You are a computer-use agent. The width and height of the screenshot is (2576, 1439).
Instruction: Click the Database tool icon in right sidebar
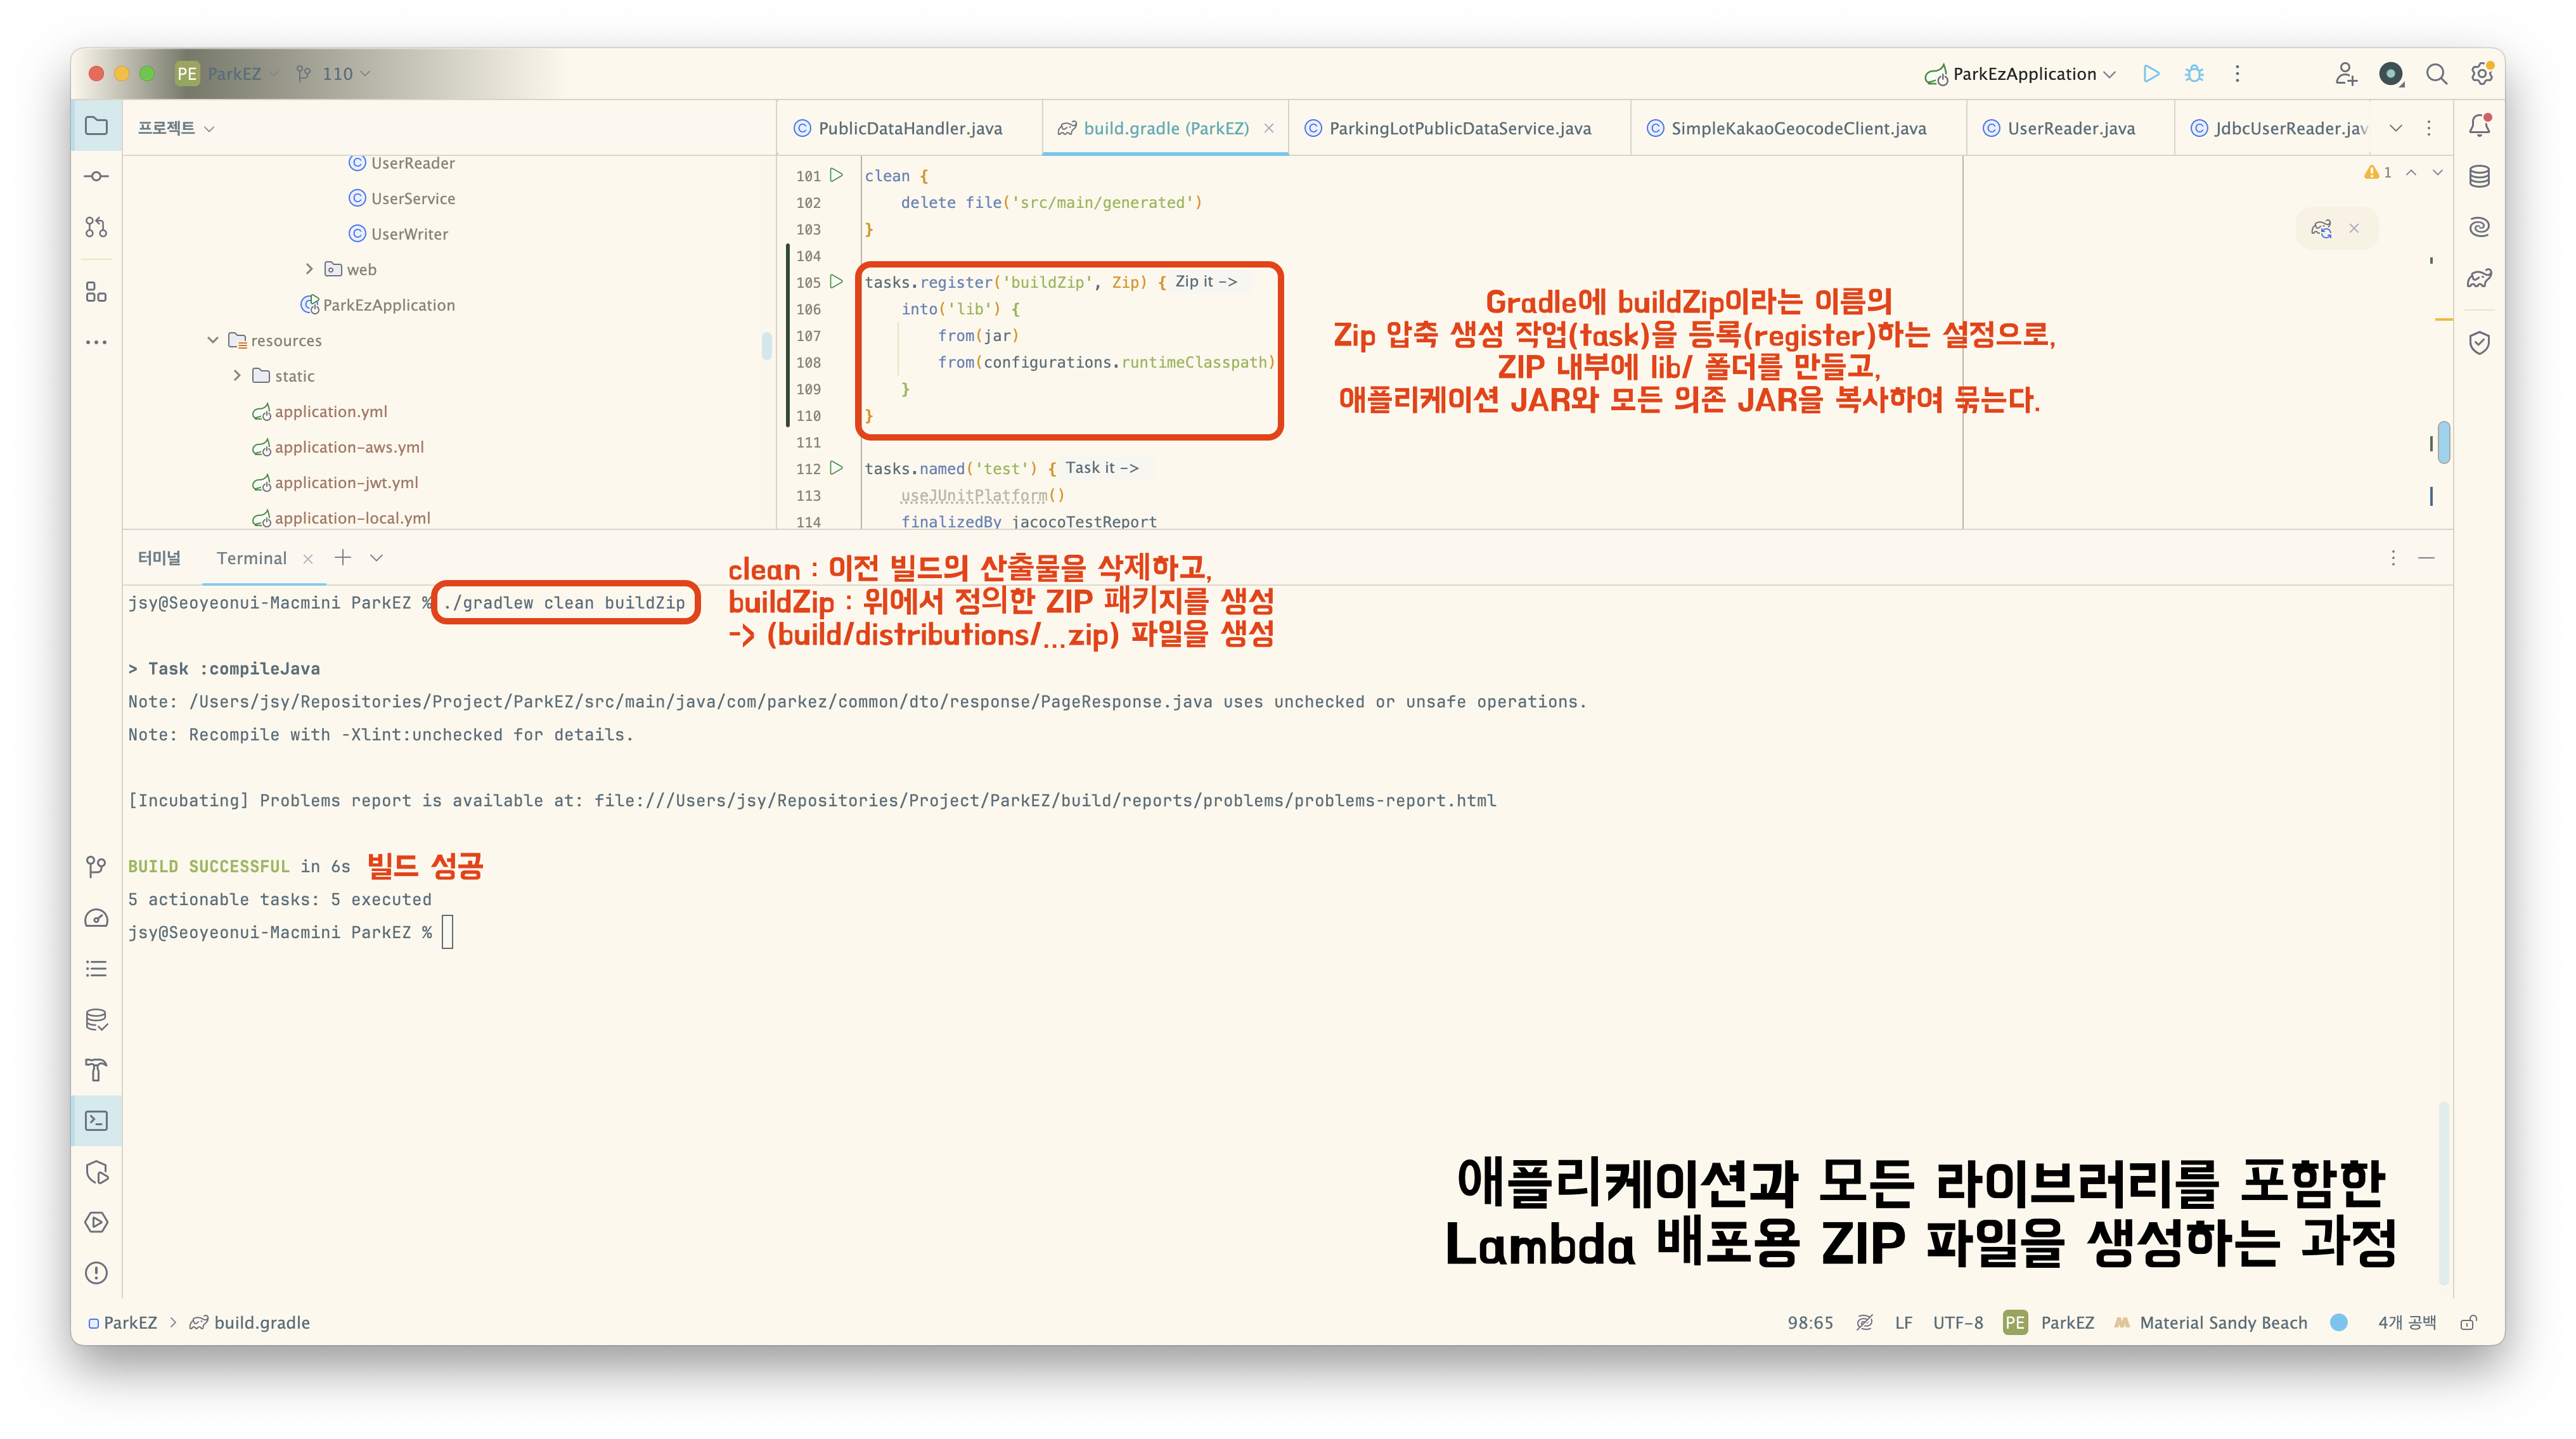pyautogui.click(x=2479, y=177)
